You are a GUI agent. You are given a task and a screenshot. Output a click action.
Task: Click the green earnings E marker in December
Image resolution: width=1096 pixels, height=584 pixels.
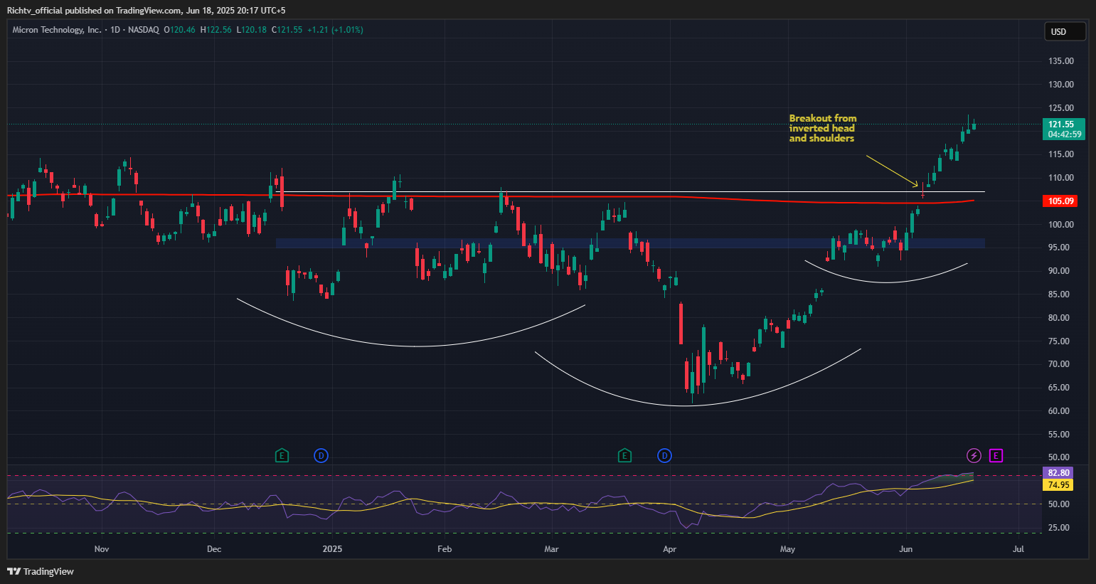[282, 455]
